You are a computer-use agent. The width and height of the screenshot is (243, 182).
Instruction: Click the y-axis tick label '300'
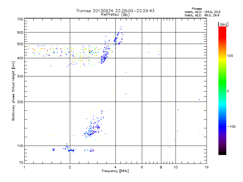click(20, 76)
